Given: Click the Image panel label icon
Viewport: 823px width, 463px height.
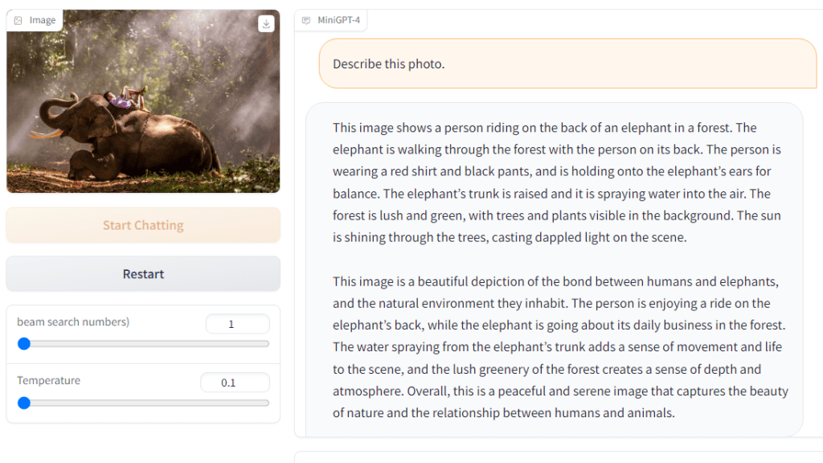Looking at the screenshot, I should coord(18,20).
